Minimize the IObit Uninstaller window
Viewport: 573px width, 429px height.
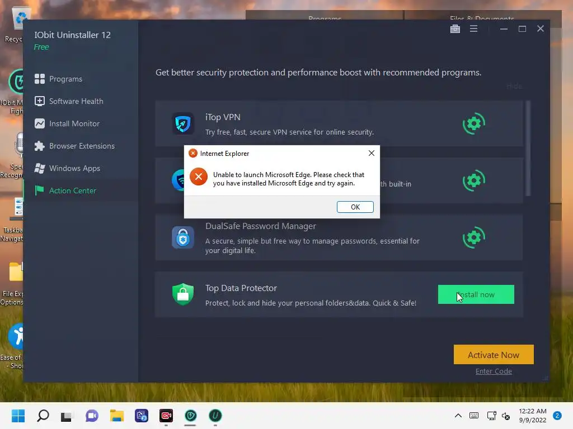click(x=504, y=29)
